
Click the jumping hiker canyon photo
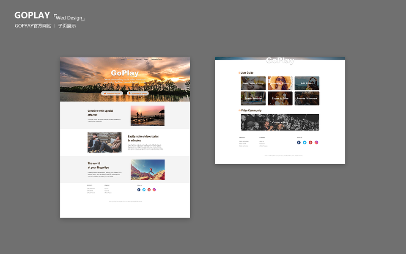pyautogui.click(x=148, y=170)
